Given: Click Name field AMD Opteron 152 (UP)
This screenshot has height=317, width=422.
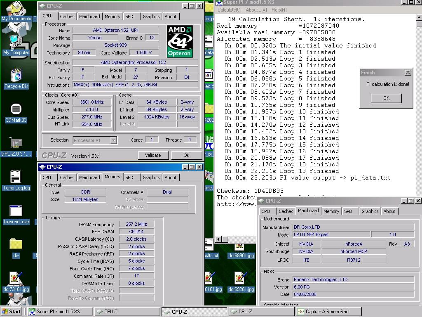Looking at the screenshot, I should [x=116, y=30].
